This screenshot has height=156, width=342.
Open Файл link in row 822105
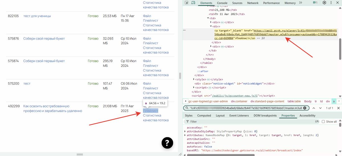[147, 16]
